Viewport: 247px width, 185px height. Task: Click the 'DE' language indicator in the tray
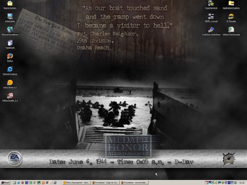point(229,183)
